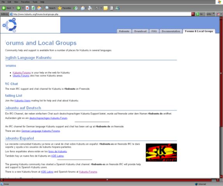Switch to the Documentation tab
223x186 pixels.
(x=171, y=31)
